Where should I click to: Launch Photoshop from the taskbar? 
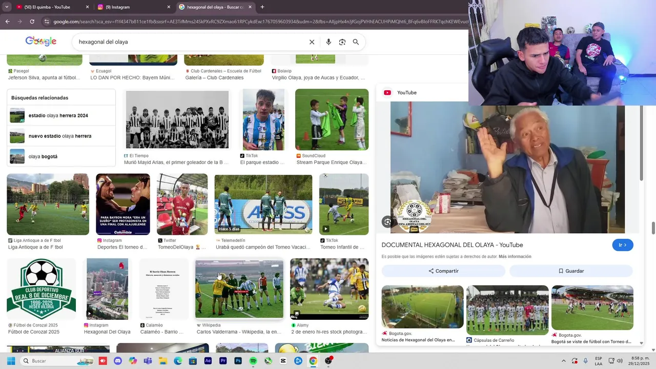pos(238,361)
